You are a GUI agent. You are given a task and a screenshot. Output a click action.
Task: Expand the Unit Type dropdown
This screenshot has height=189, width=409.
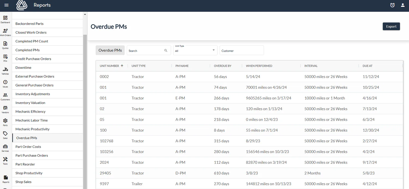195,50
